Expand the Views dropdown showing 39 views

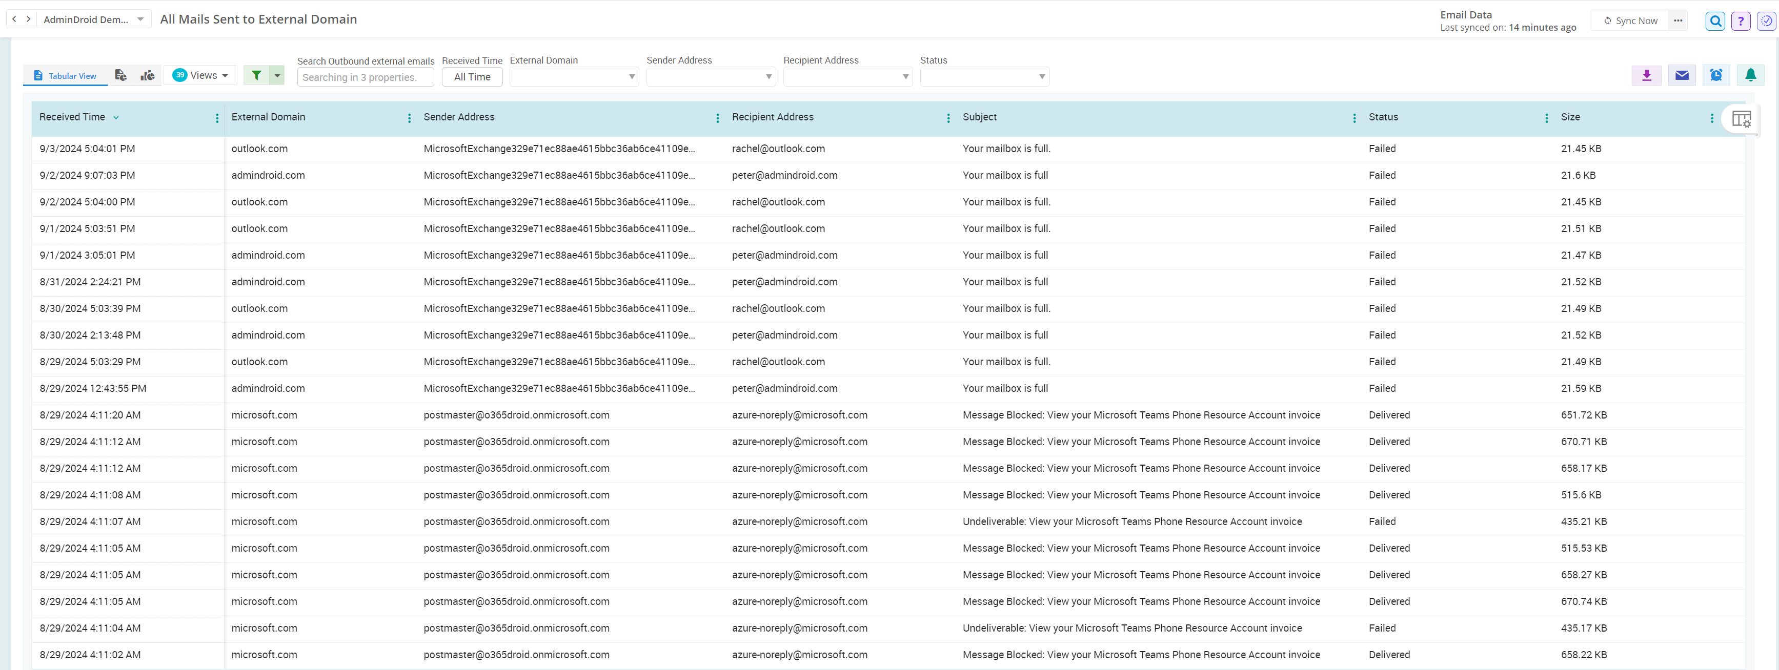pyautogui.click(x=200, y=74)
